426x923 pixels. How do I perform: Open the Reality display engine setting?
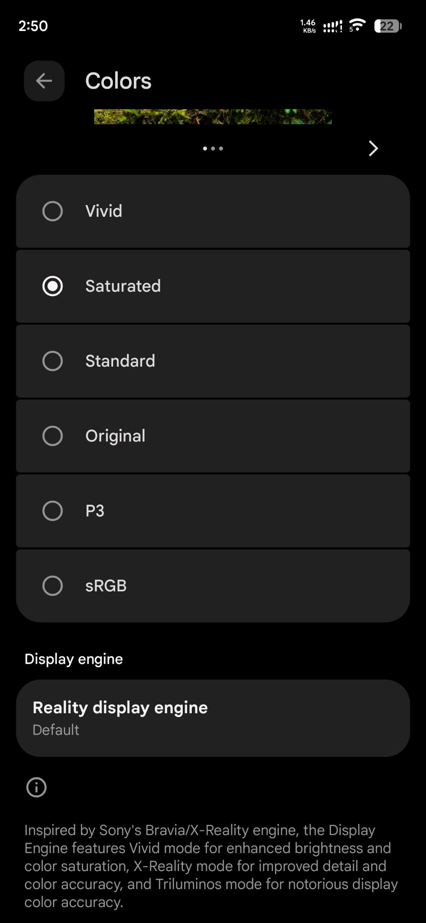point(213,718)
